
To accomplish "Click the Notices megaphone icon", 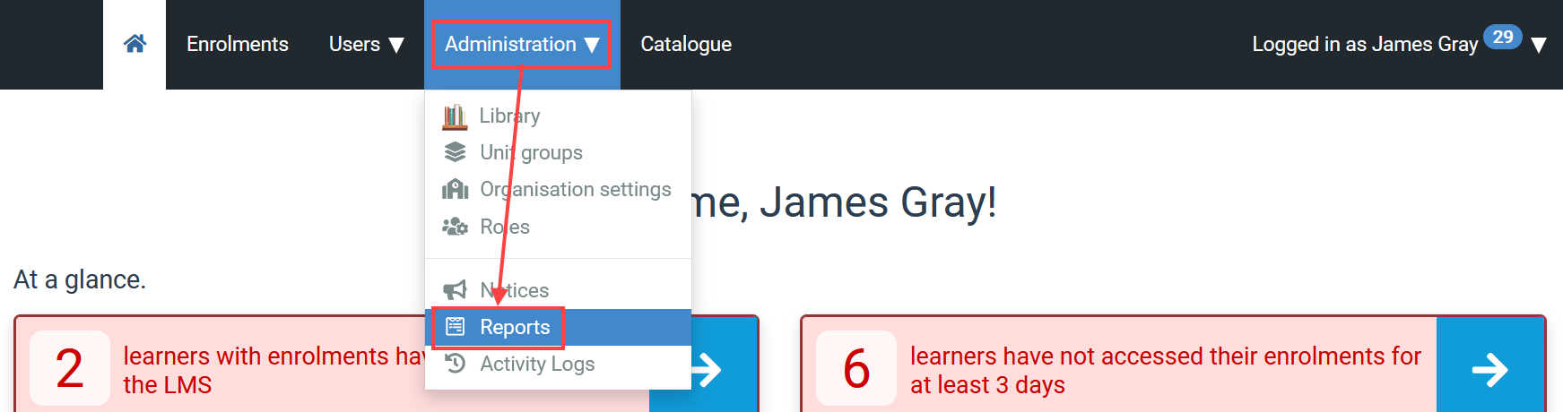I will coord(455,289).
